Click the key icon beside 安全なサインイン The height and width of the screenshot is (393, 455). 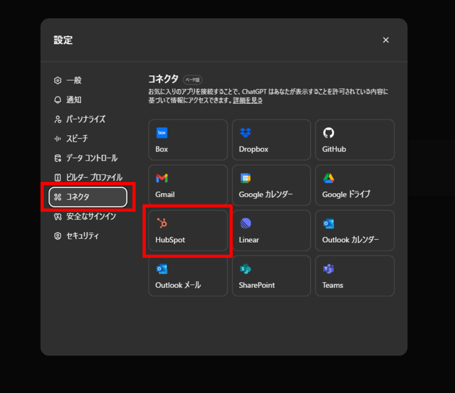tap(58, 216)
